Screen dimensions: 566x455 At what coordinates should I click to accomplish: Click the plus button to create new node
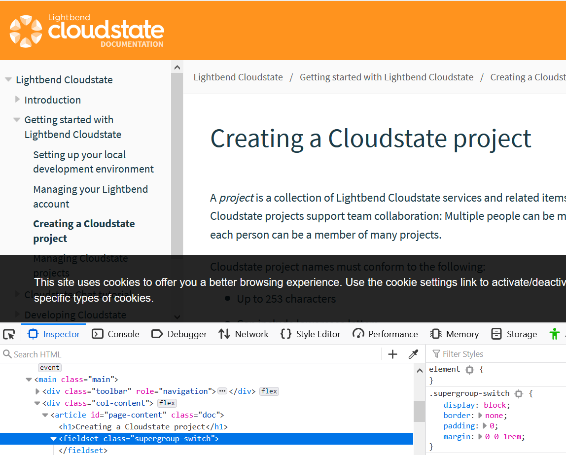tap(392, 354)
